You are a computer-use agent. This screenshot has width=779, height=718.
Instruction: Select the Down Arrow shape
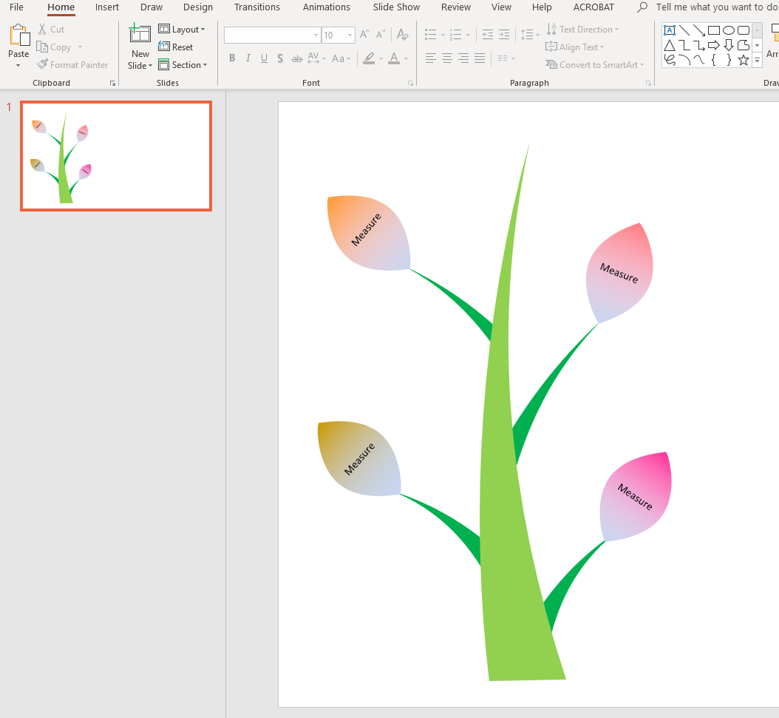click(729, 46)
